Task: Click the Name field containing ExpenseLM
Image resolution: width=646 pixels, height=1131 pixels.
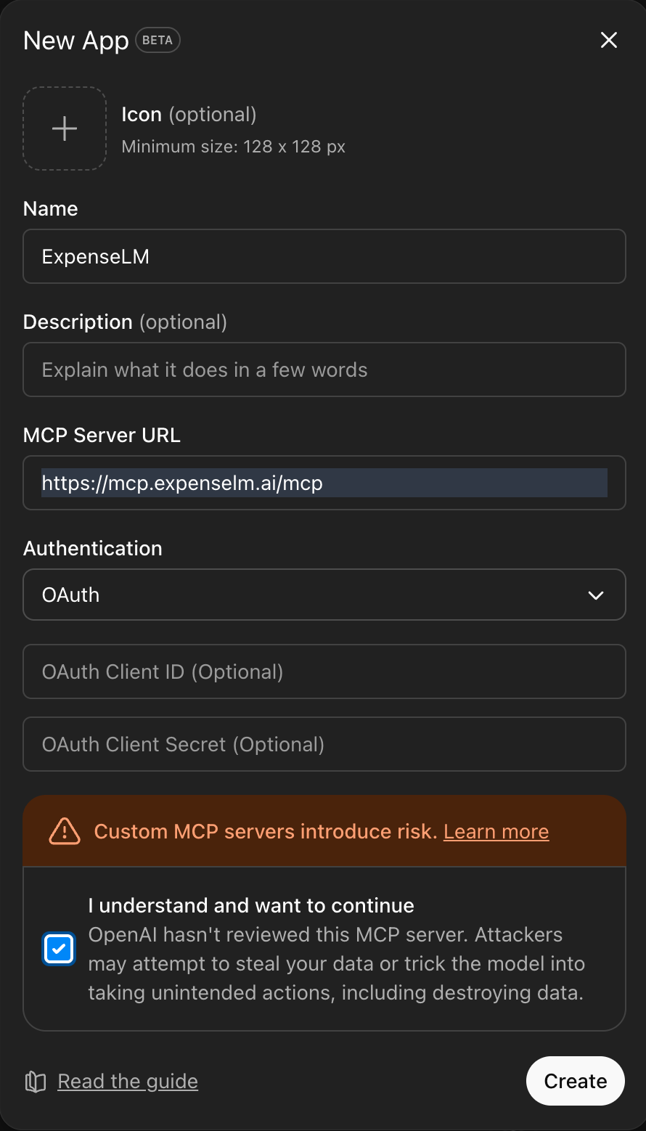Action: click(324, 256)
